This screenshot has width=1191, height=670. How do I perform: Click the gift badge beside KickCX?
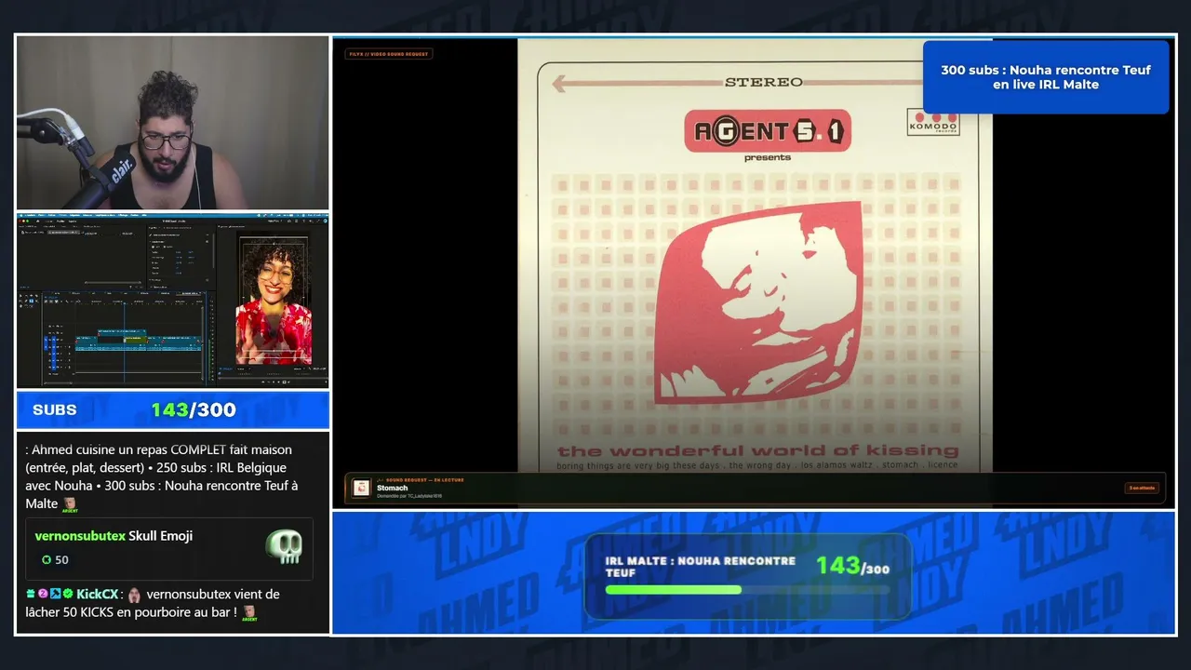tap(31, 594)
